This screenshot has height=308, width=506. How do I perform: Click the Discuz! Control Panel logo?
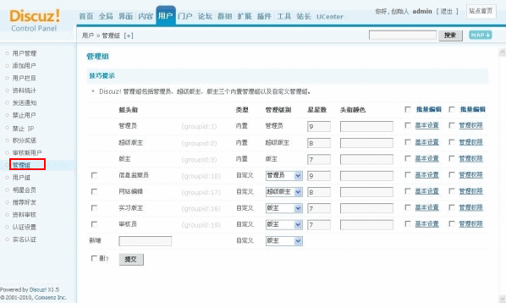coord(34,20)
